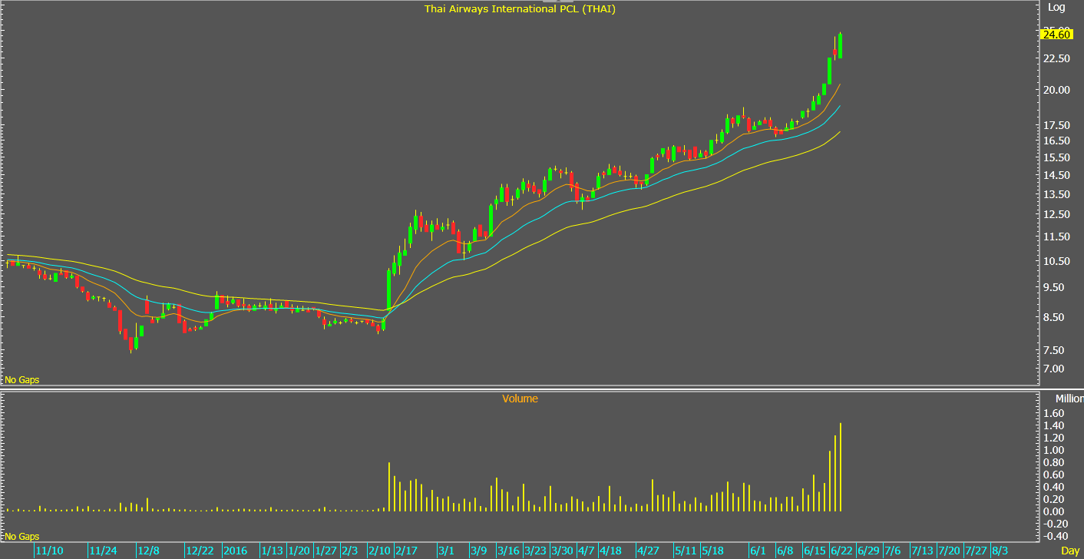Image resolution: width=1084 pixels, height=559 pixels.
Task: Select the 7/13 date marker
Action: pos(921,551)
